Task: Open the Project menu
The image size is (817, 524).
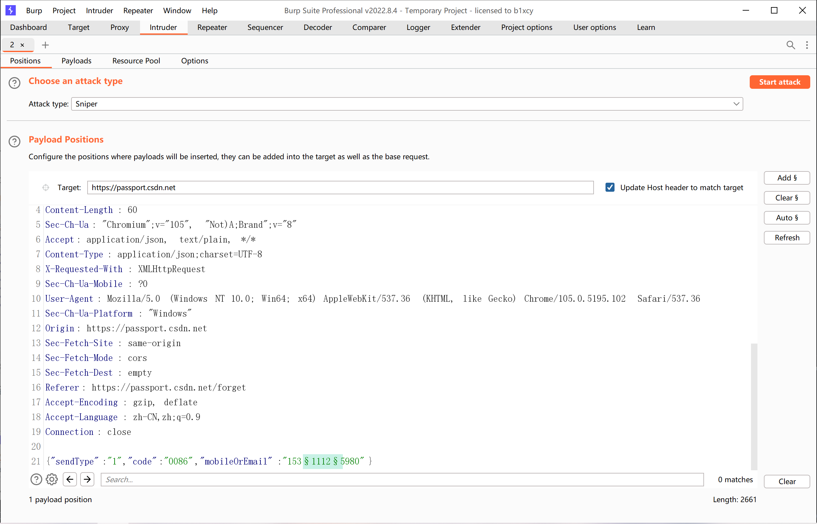Action: coord(64,11)
